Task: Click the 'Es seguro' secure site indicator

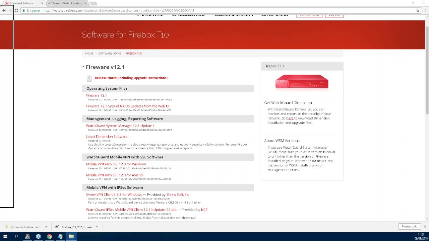Action: click(31, 10)
